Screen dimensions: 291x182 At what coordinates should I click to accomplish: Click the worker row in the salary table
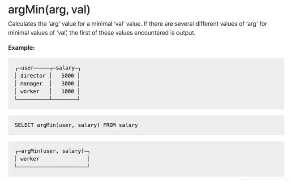47,91
